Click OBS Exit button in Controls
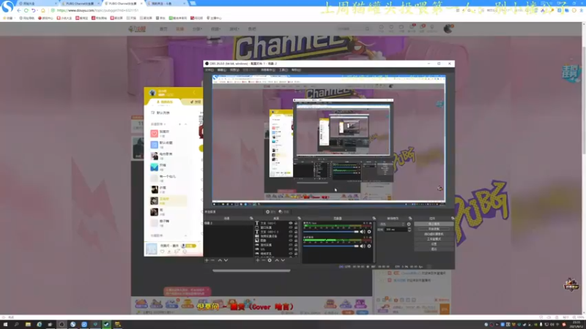Viewport: 586px width, 329px height. click(x=434, y=249)
